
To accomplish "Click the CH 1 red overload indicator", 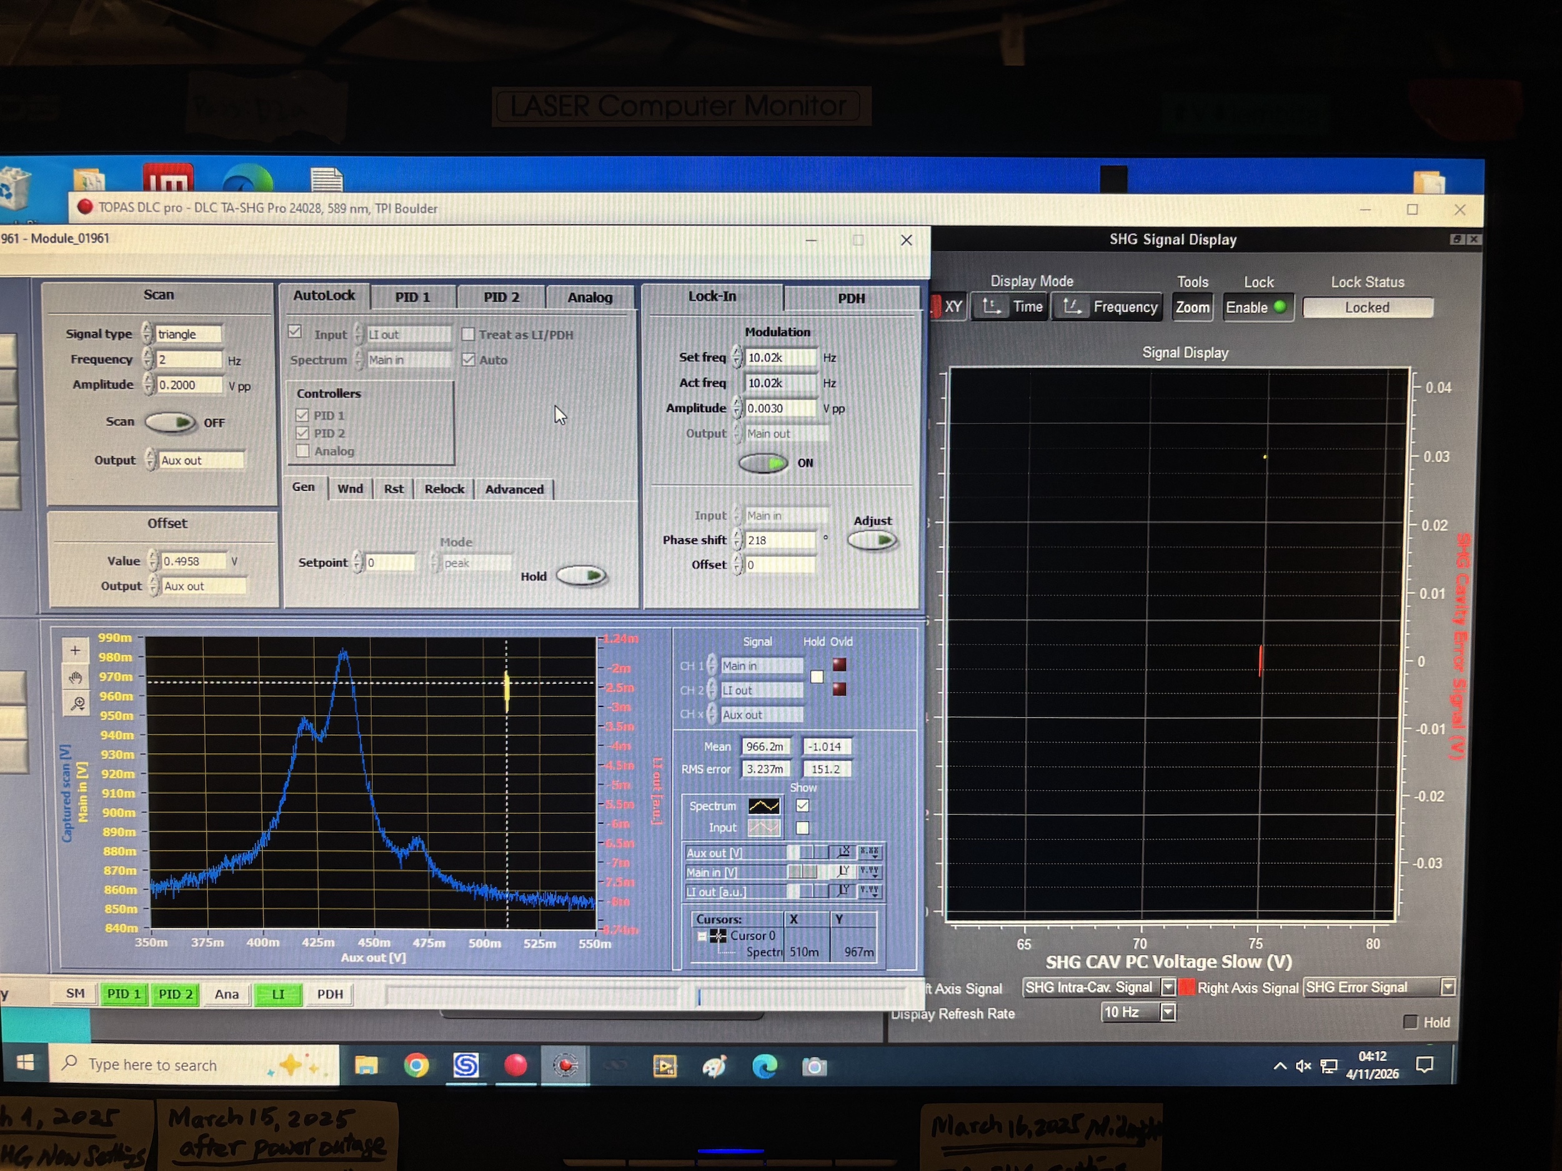I will (x=839, y=665).
